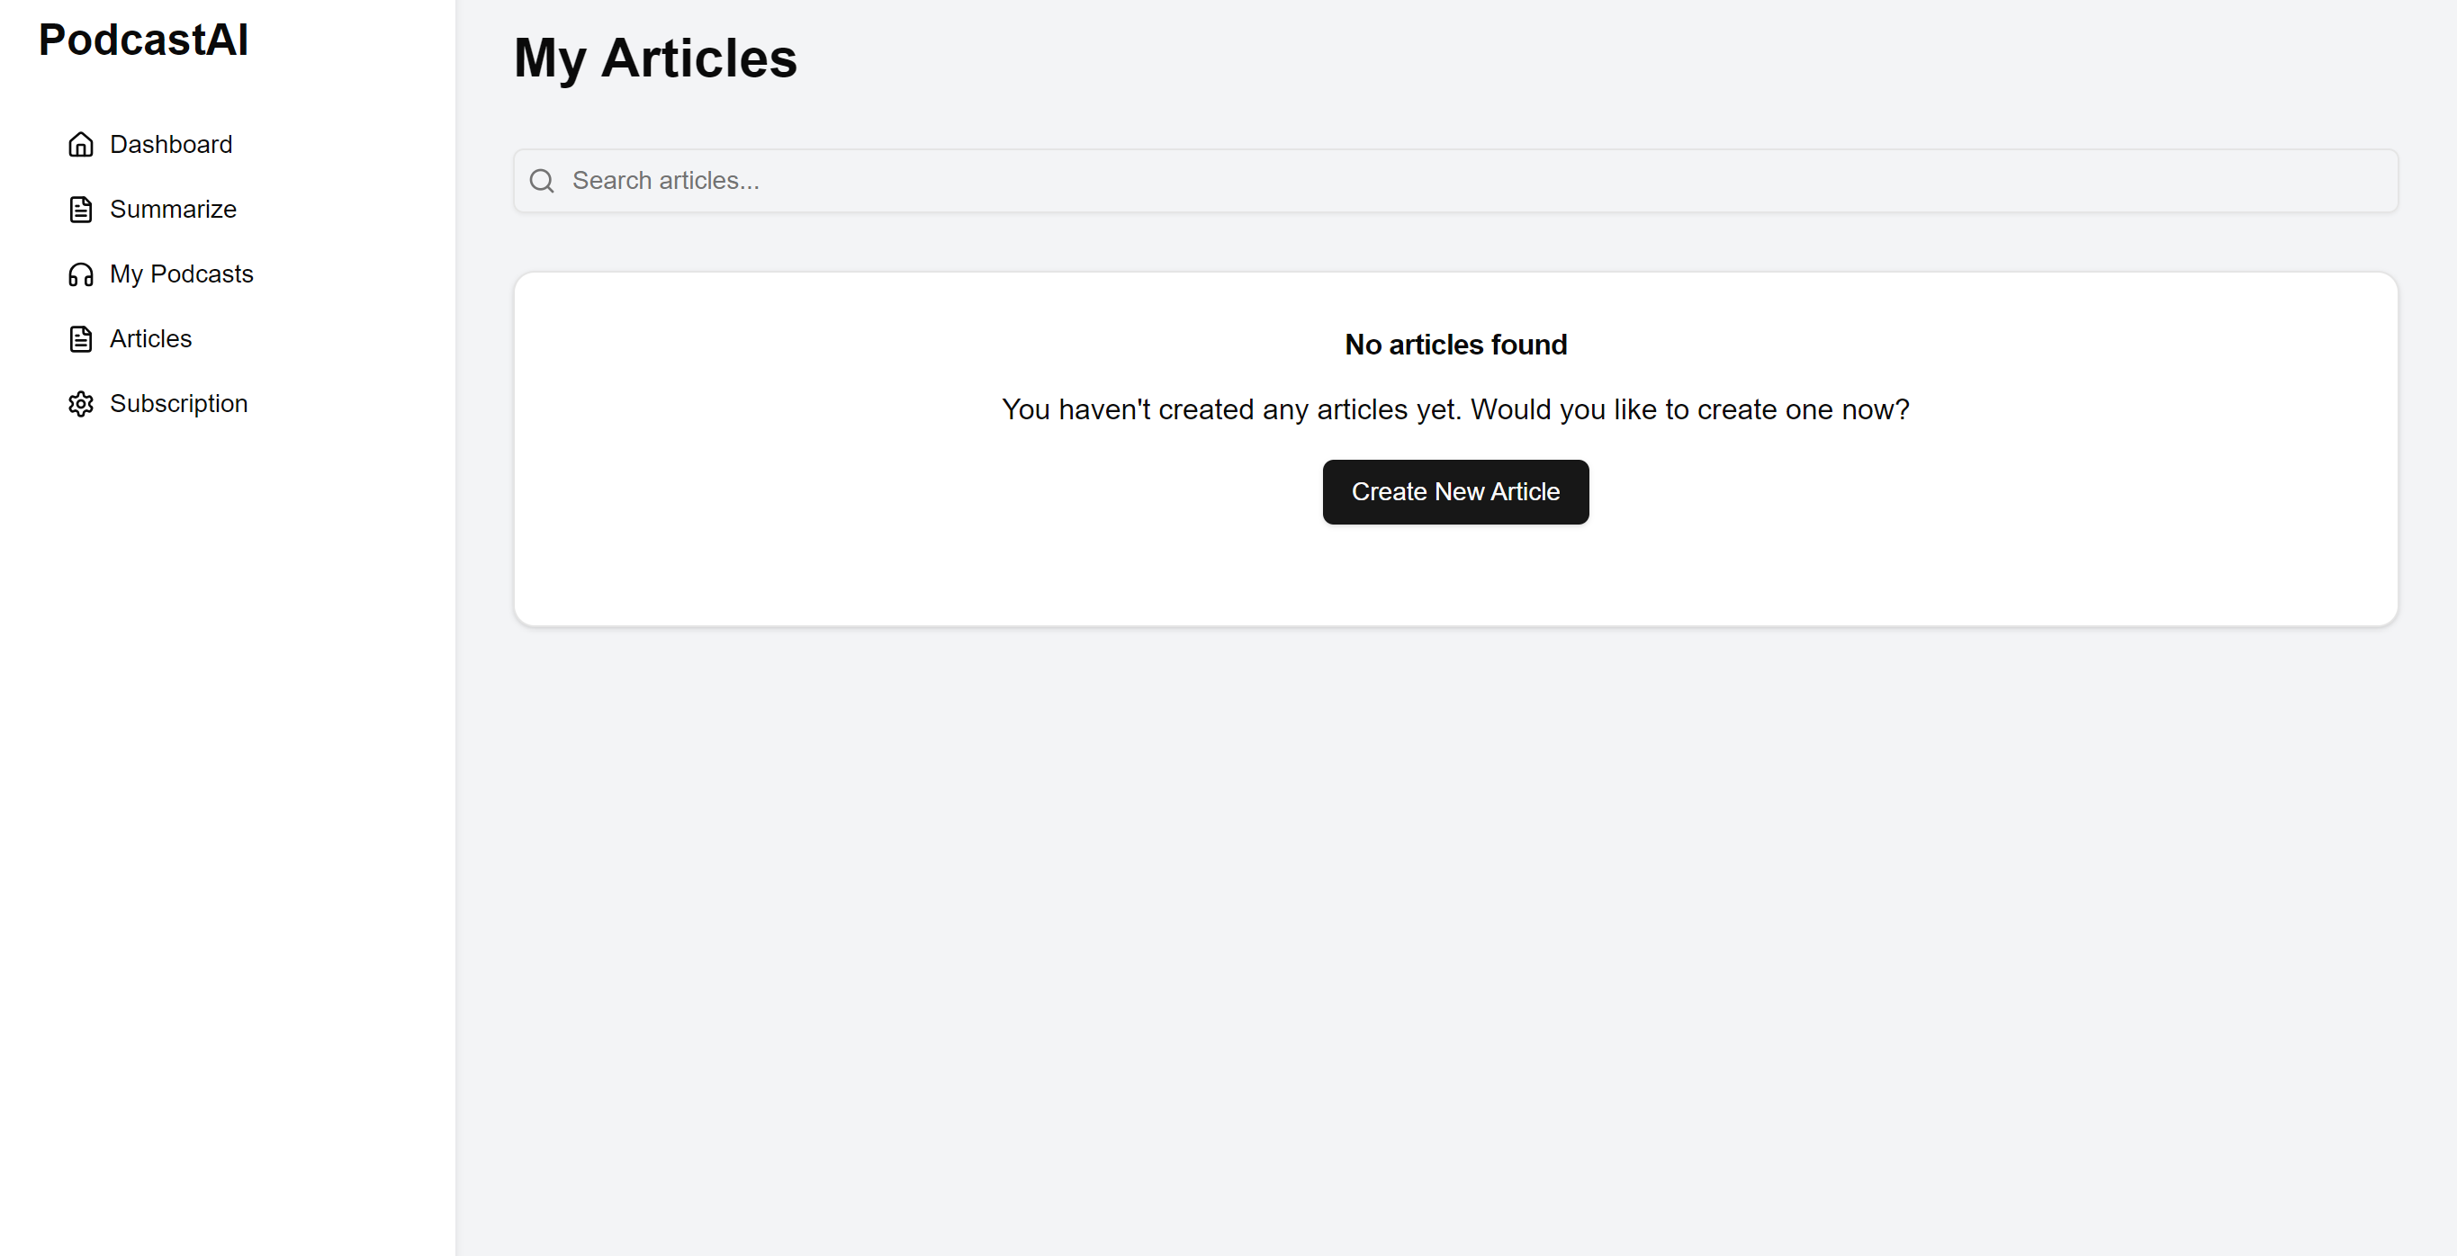Click the My Articles page heading
The image size is (2457, 1256).
(655, 58)
